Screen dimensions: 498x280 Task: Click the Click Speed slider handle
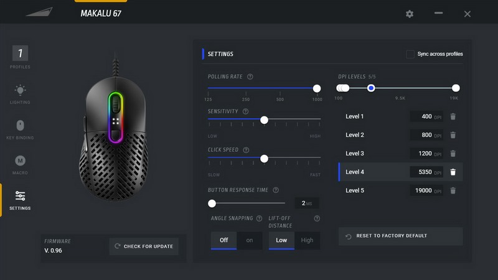coord(264,159)
